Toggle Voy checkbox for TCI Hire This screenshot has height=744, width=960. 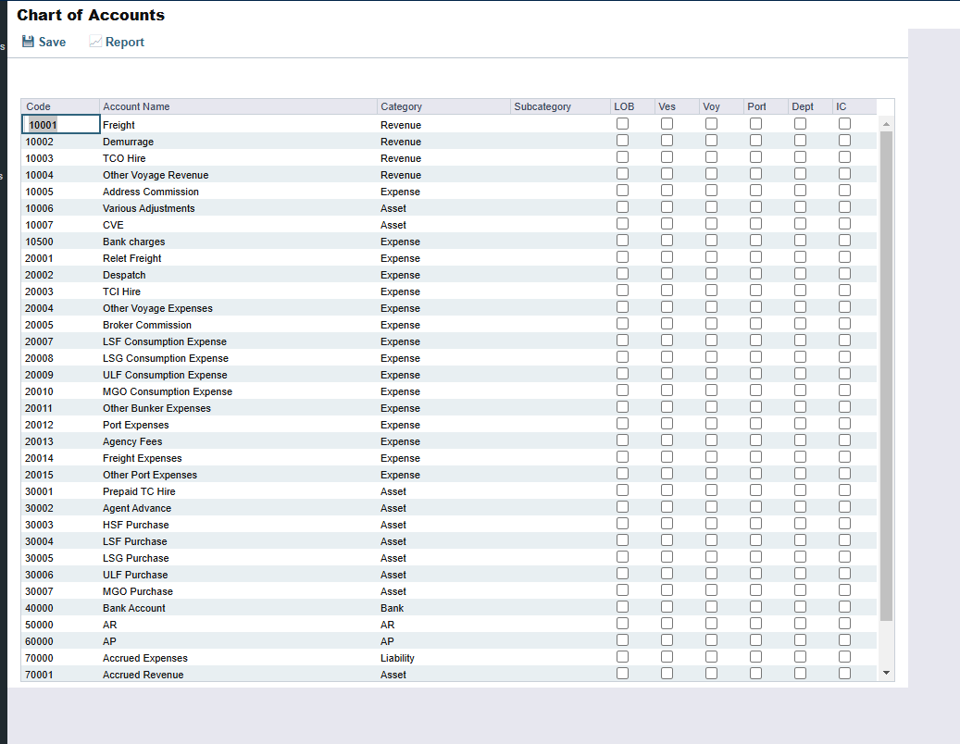click(x=711, y=291)
